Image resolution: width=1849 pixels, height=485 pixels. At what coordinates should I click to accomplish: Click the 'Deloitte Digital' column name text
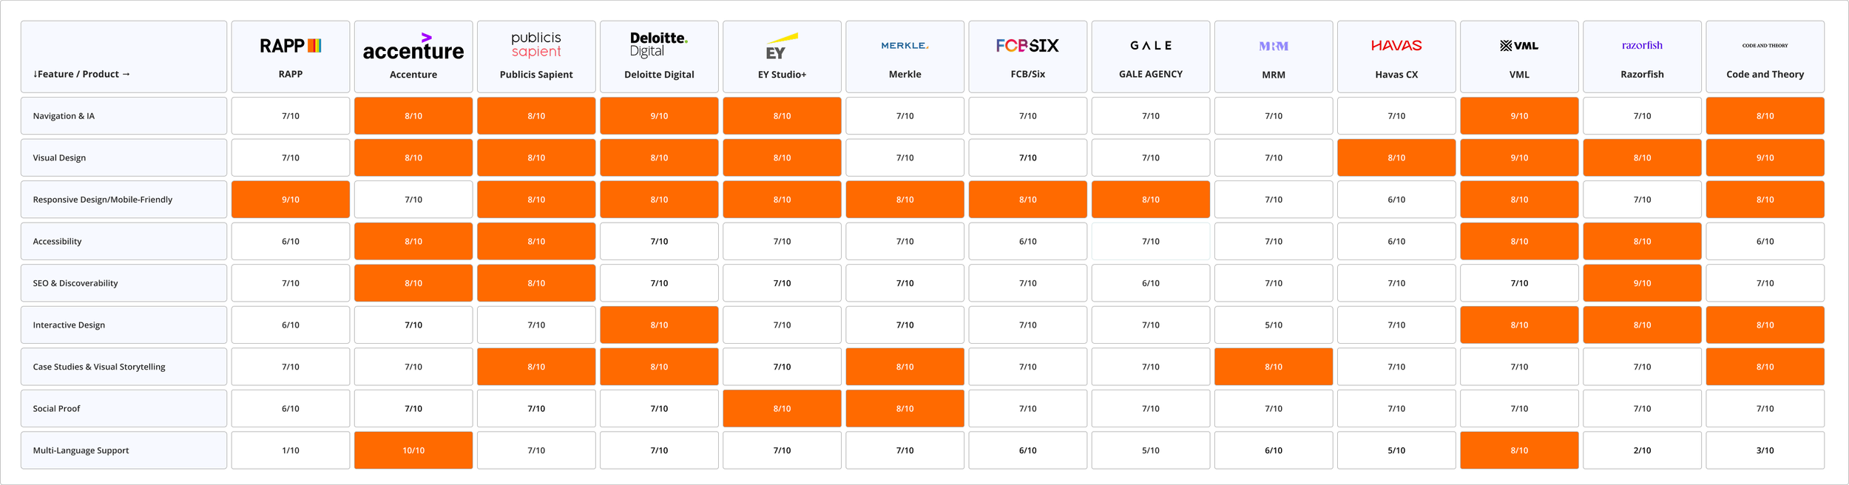pyautogui.click(x=659, y=75)
